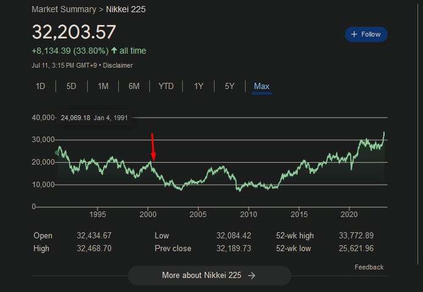
Task: Click the chart data point dot at Jan 1991
Action: click(57, 153)
